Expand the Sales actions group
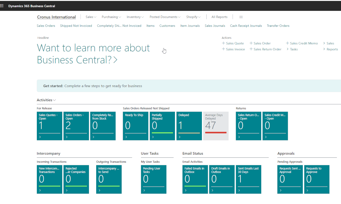Screen dimensions: 341x204 pyautogui.click(x=329, y=43)
